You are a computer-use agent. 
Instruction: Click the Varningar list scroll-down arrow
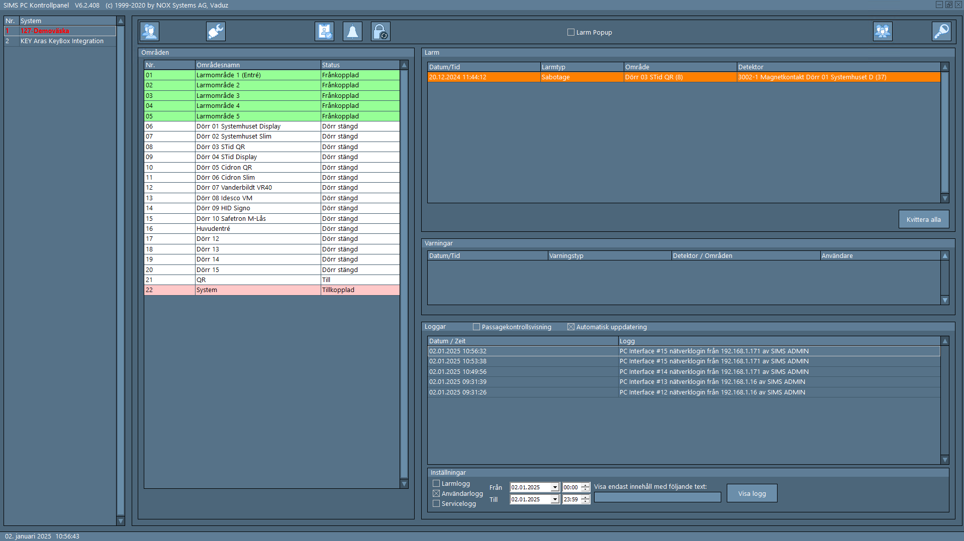(x=945, y=300)
